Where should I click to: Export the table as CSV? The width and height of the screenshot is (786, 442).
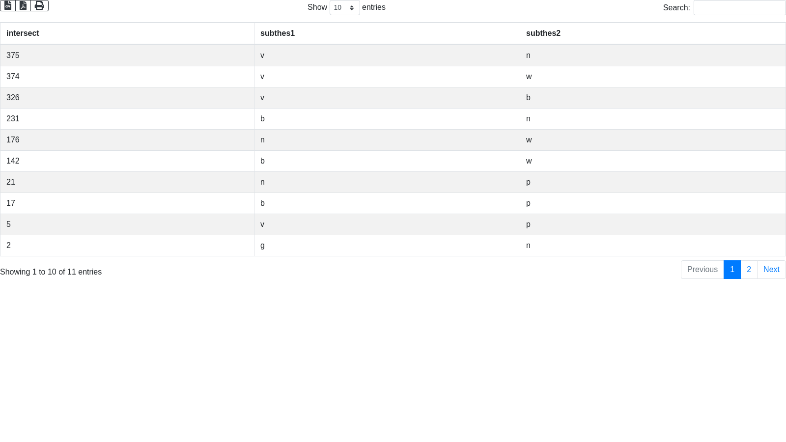pos(8,5)
